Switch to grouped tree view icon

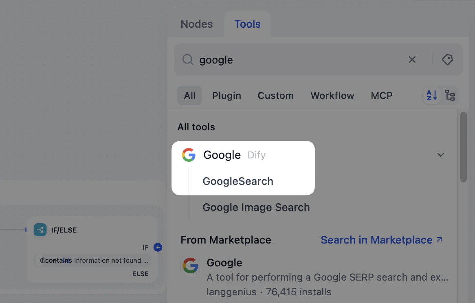[x=450, y=95]
